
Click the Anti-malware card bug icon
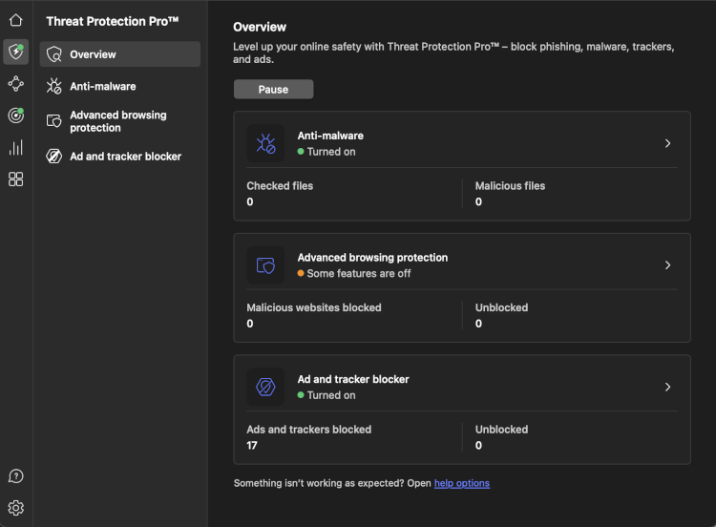click(265, 143)
